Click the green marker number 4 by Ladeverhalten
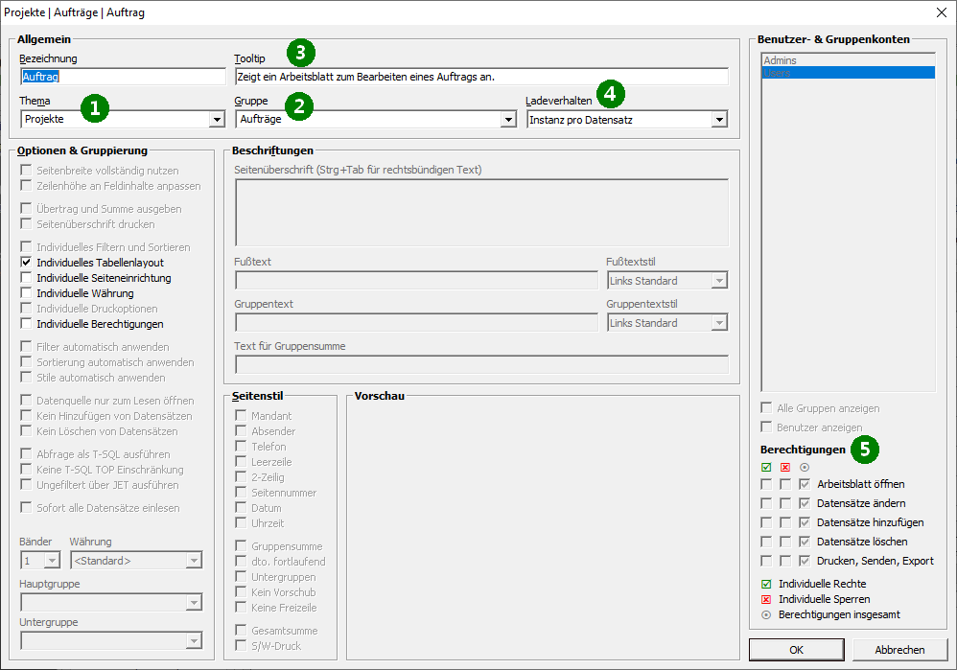This screenshot has width=957, height=670. click(x=610, y=93)
